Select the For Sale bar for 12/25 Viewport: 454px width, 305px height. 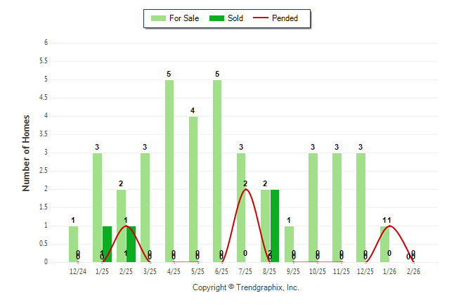pos(361,207)
